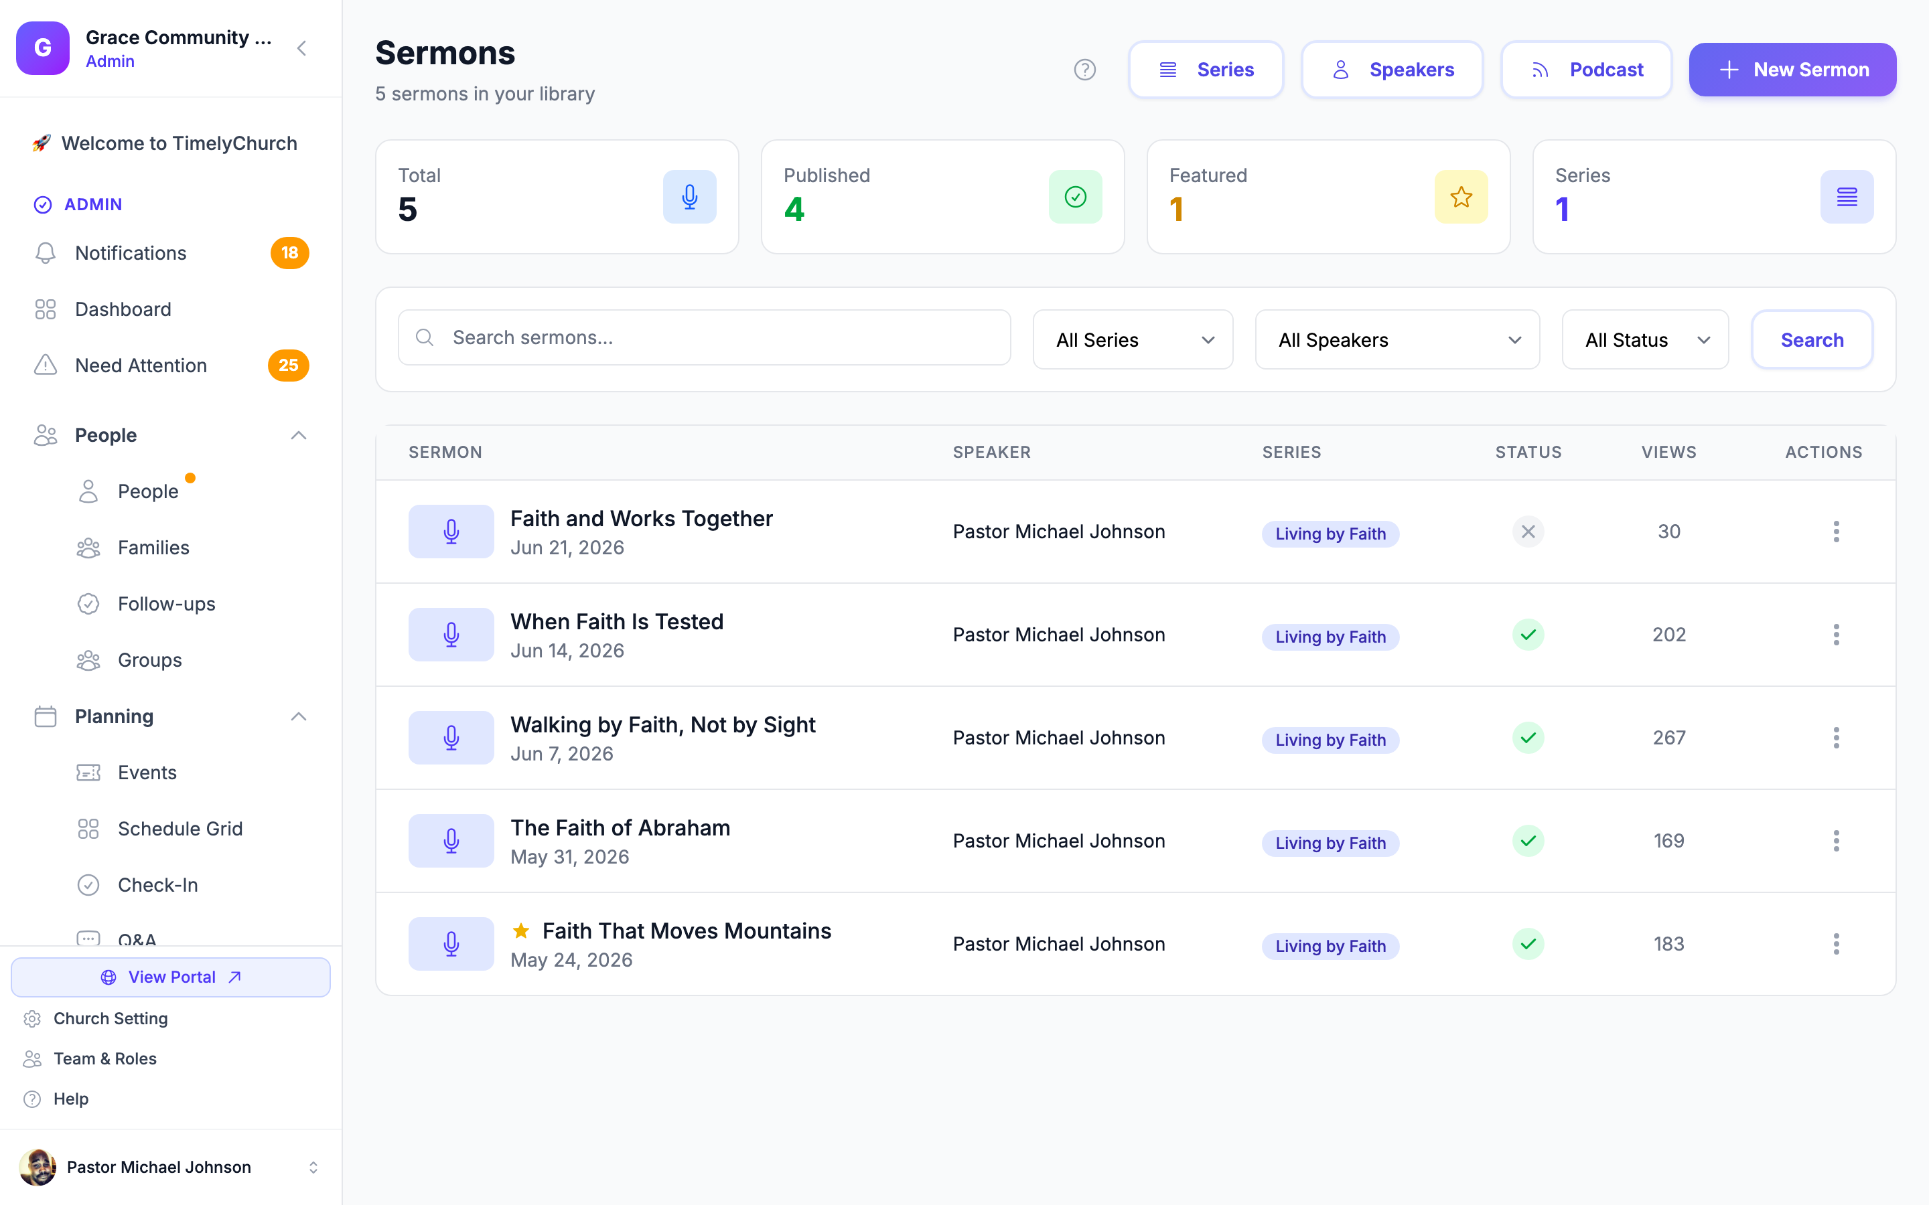This screenshot has width=1929, height=1205.
Task: Click the featured star on Faith That Moves Mountains
Action: 521,931
